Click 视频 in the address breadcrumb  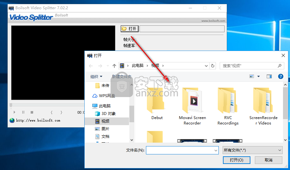[x=155, y=66]
